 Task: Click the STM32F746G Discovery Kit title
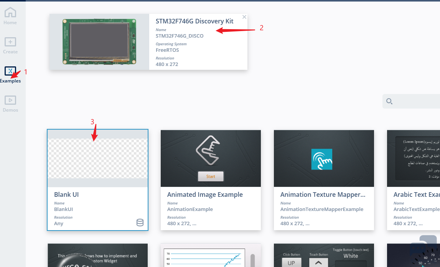(x=194, y=21)
